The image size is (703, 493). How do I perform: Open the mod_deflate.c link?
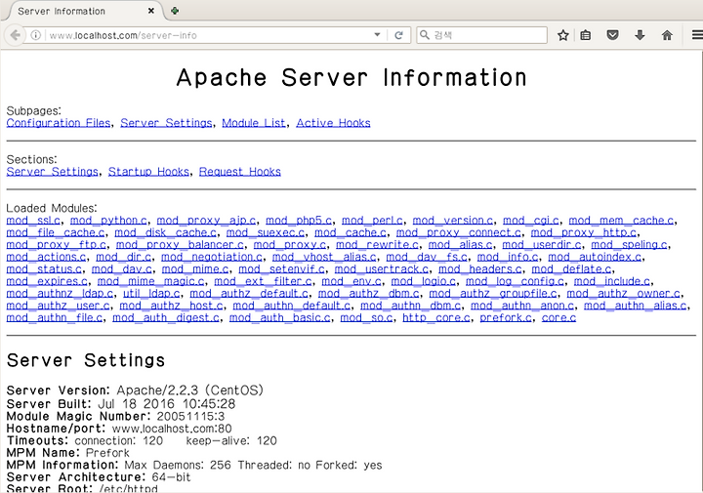tap(571, 268)
